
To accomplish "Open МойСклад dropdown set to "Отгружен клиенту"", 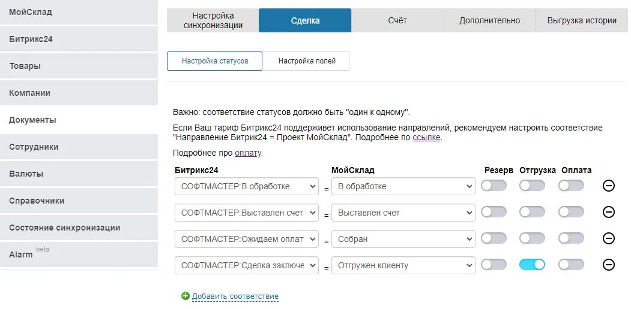I will pos(403,265).
